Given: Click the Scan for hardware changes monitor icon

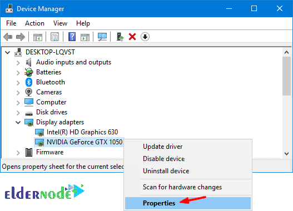Looking at the screenshot, I should (x=102, y=37).
